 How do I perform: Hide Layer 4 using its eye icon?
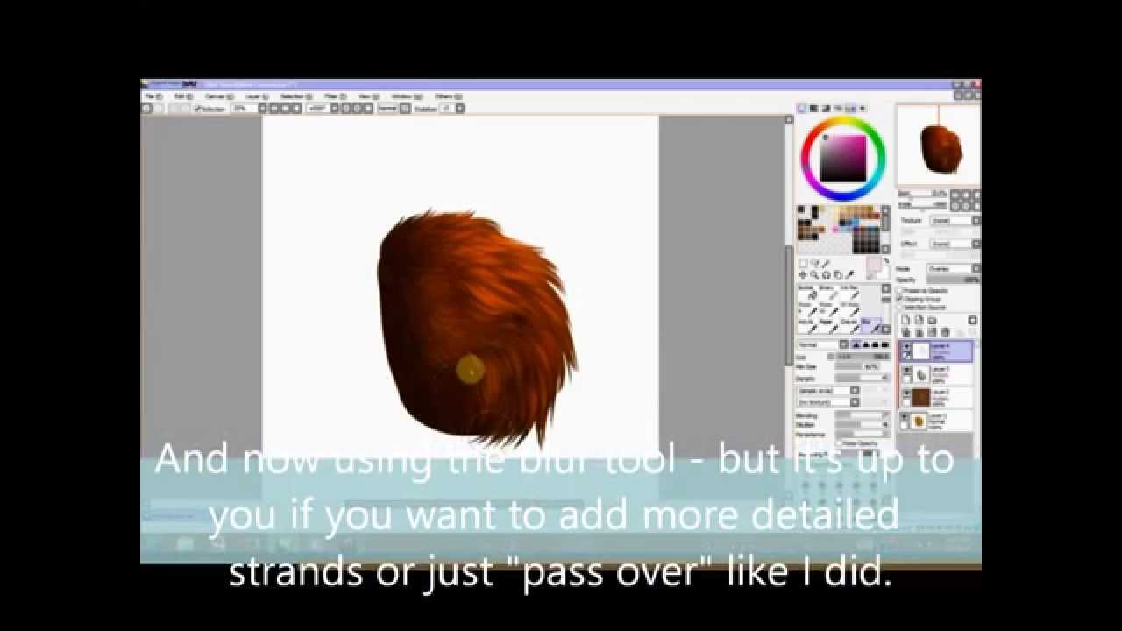tap(906, 347)
